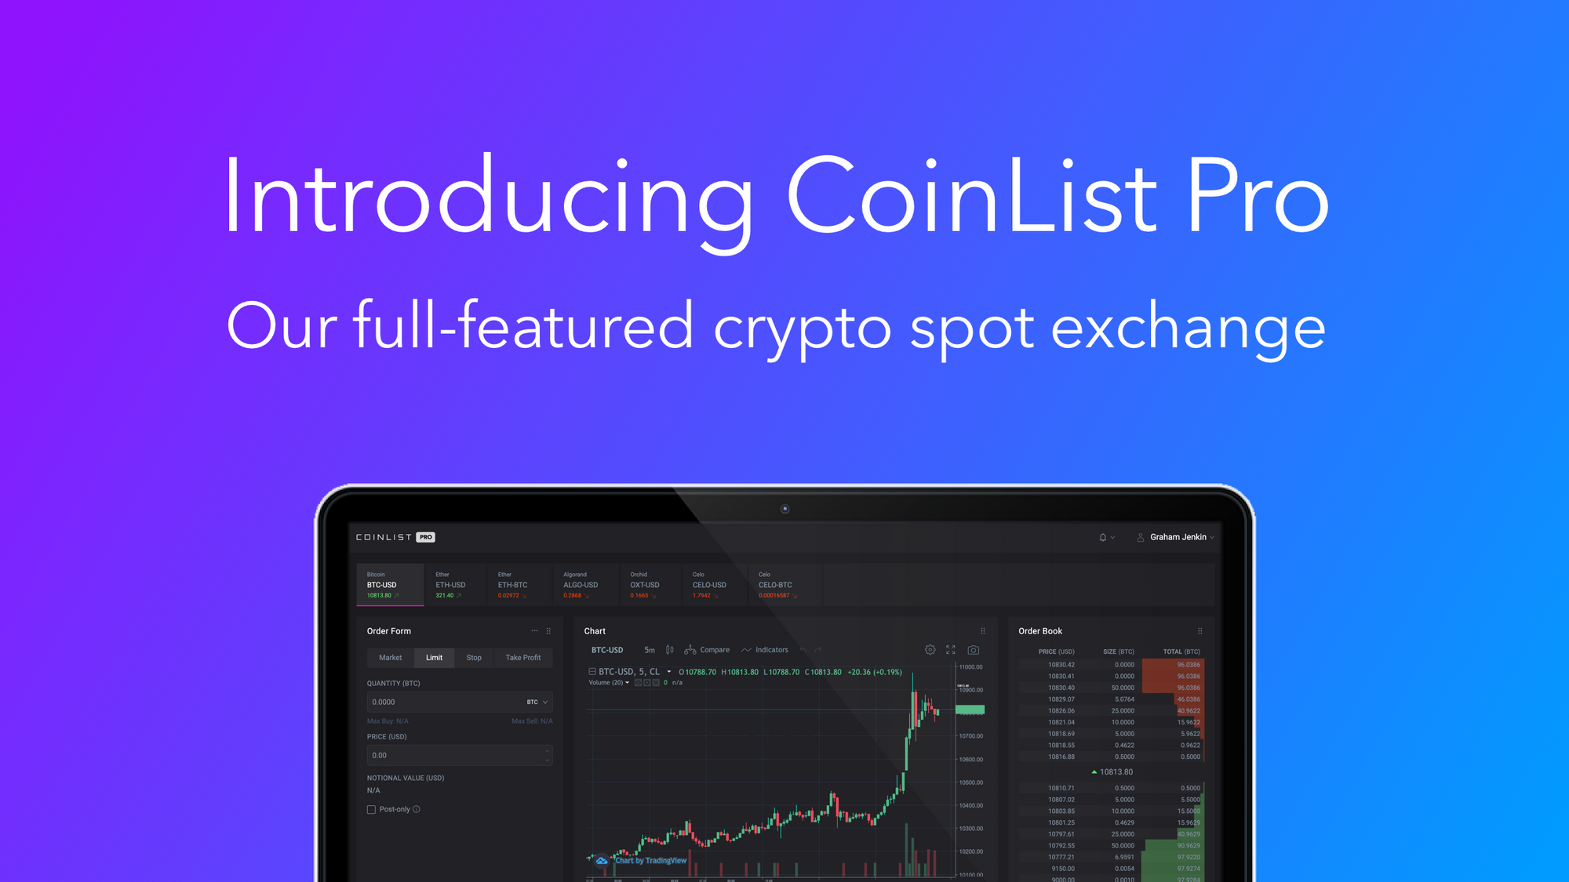Click the chart fullscreen expand icon
Viewport: 1569px width, 882px height.
(951, 649)
